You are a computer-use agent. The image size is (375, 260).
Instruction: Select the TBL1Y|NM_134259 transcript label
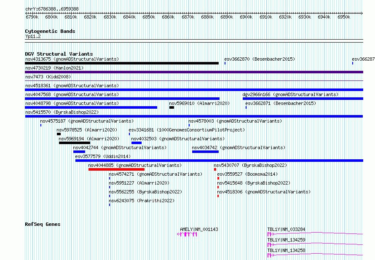(286, 240)
